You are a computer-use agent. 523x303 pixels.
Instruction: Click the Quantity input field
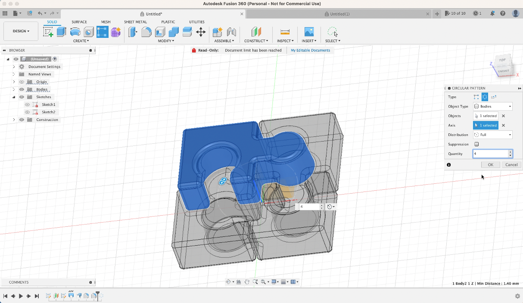[491, 154]
